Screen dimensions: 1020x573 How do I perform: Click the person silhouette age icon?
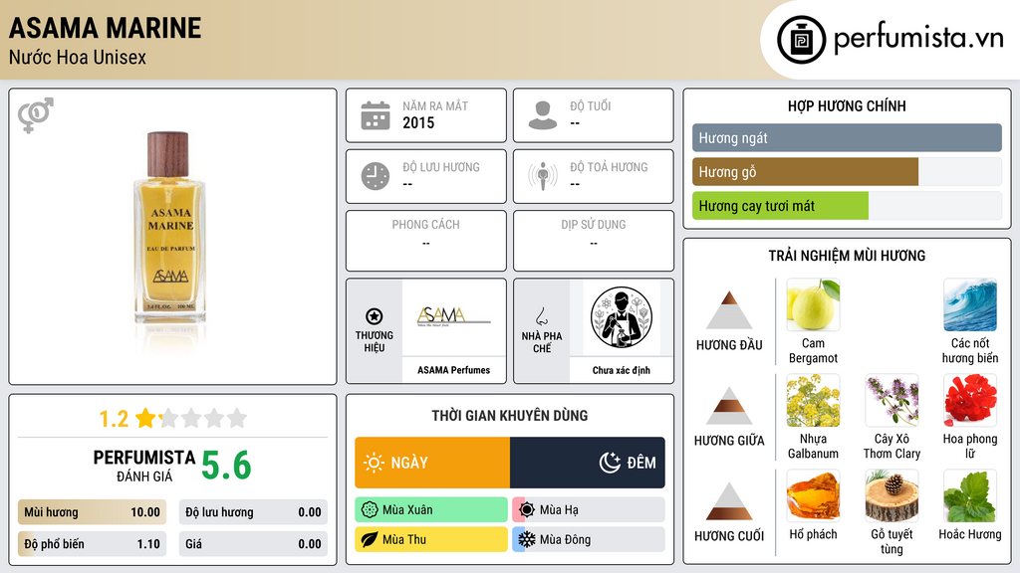pos(543,115)
